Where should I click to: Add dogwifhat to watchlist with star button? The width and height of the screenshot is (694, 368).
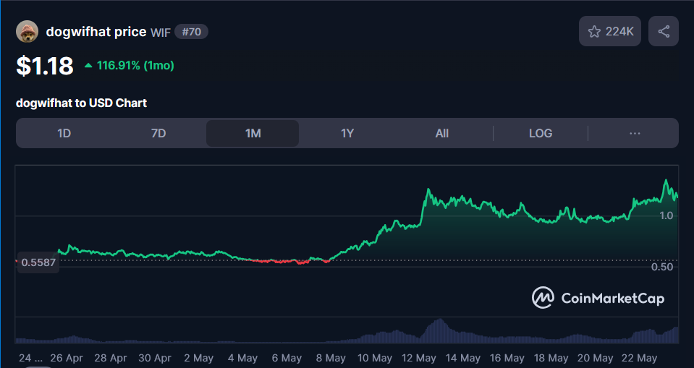coord(610,31)
